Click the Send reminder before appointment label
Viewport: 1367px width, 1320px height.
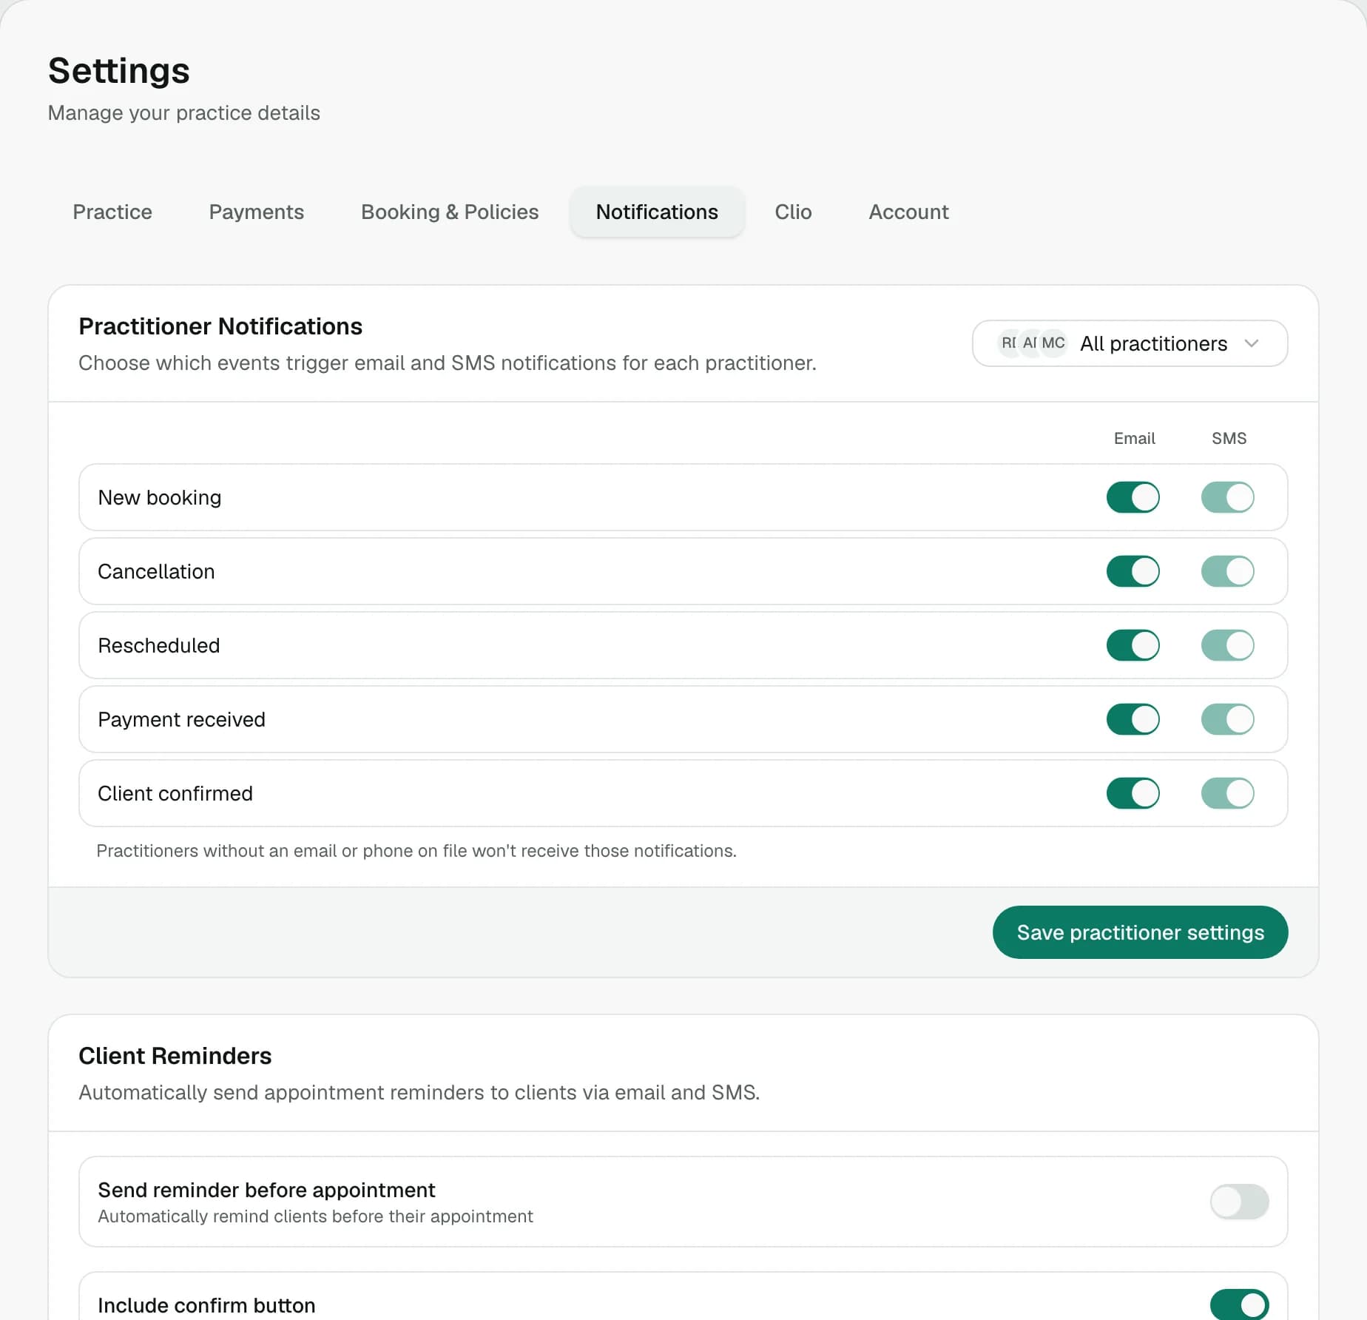click(266, 1190)
